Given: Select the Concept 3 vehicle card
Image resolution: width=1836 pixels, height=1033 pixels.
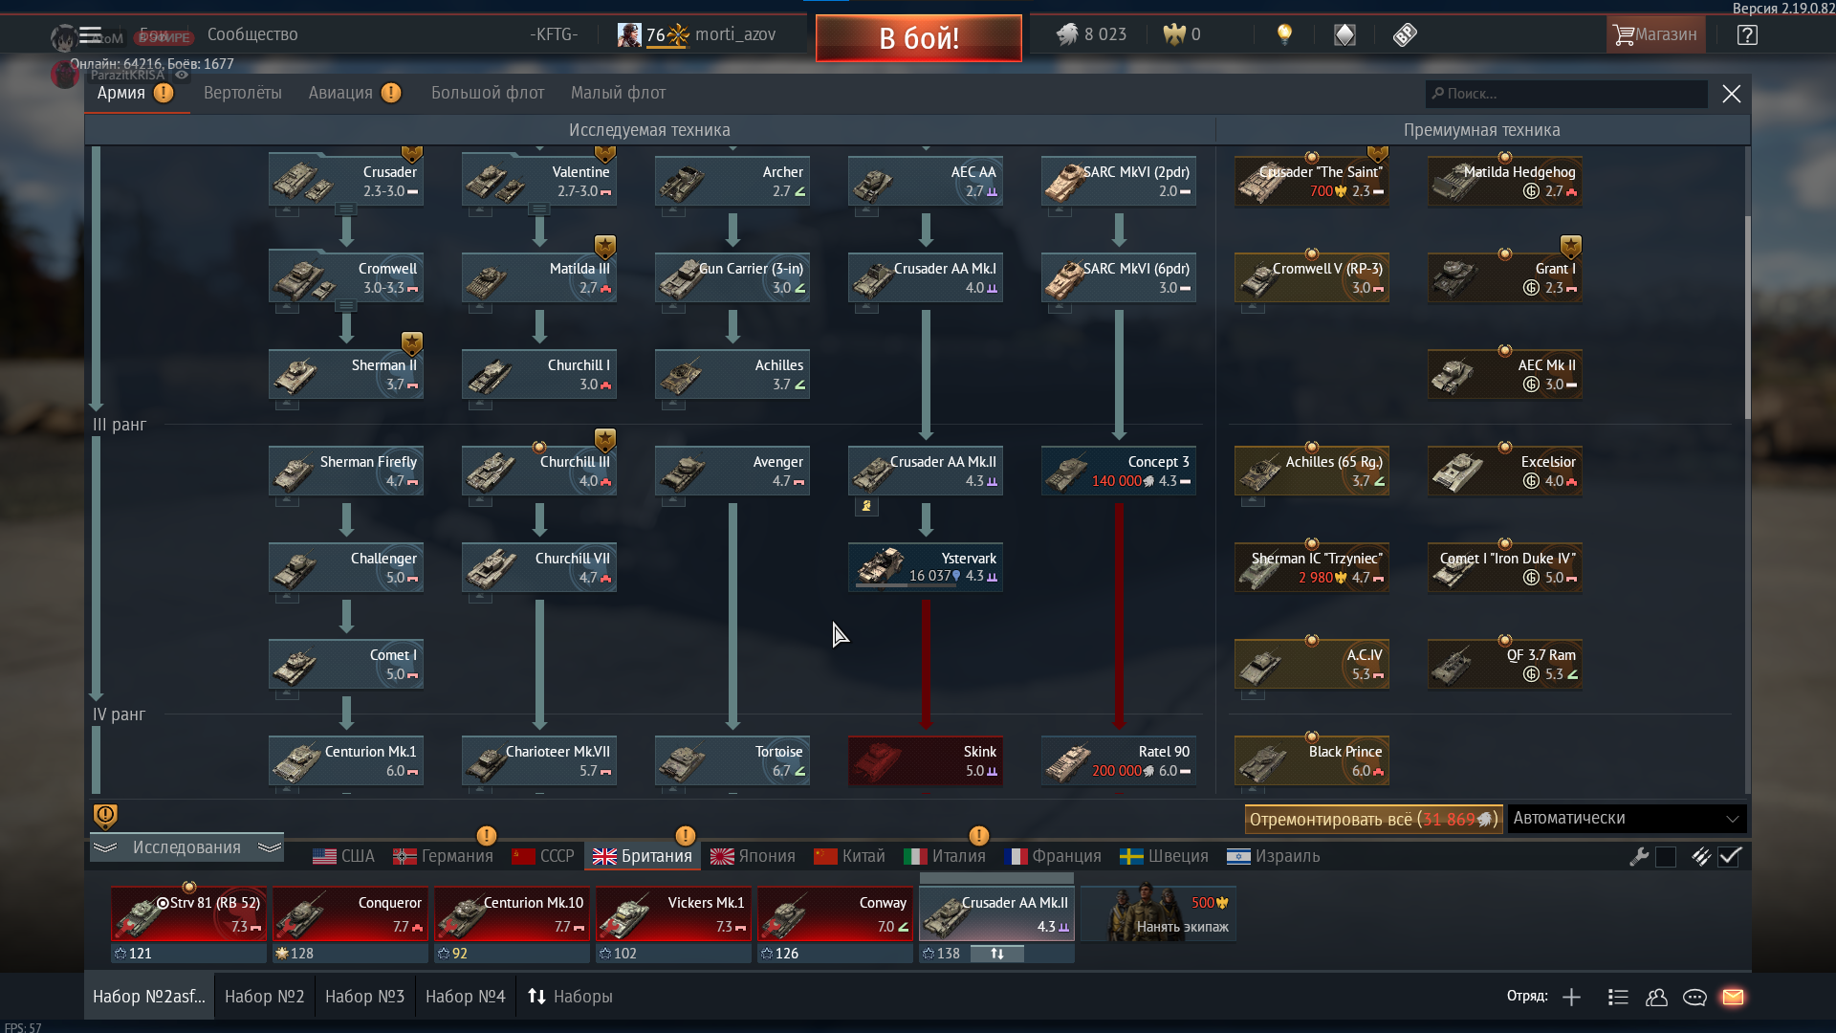Looking at the screenshot, I should coord(1119,471).
